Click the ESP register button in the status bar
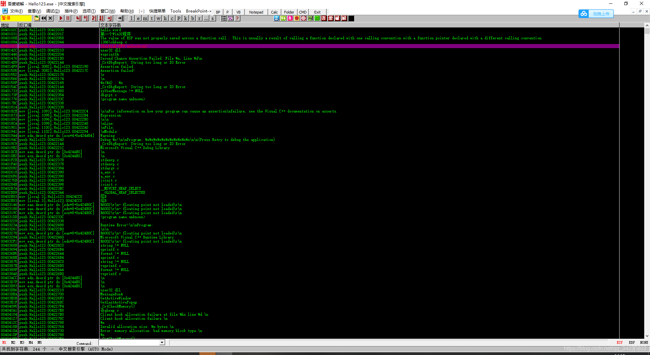 click(620, 342)
